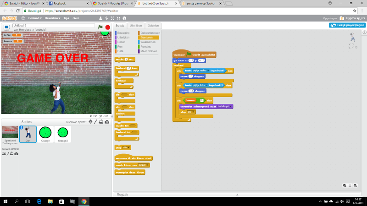
Task: Paint a new backdrop
Action: tap(8, 154)
